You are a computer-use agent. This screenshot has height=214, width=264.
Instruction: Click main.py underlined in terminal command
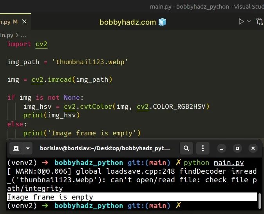click(x=229, y=163)
